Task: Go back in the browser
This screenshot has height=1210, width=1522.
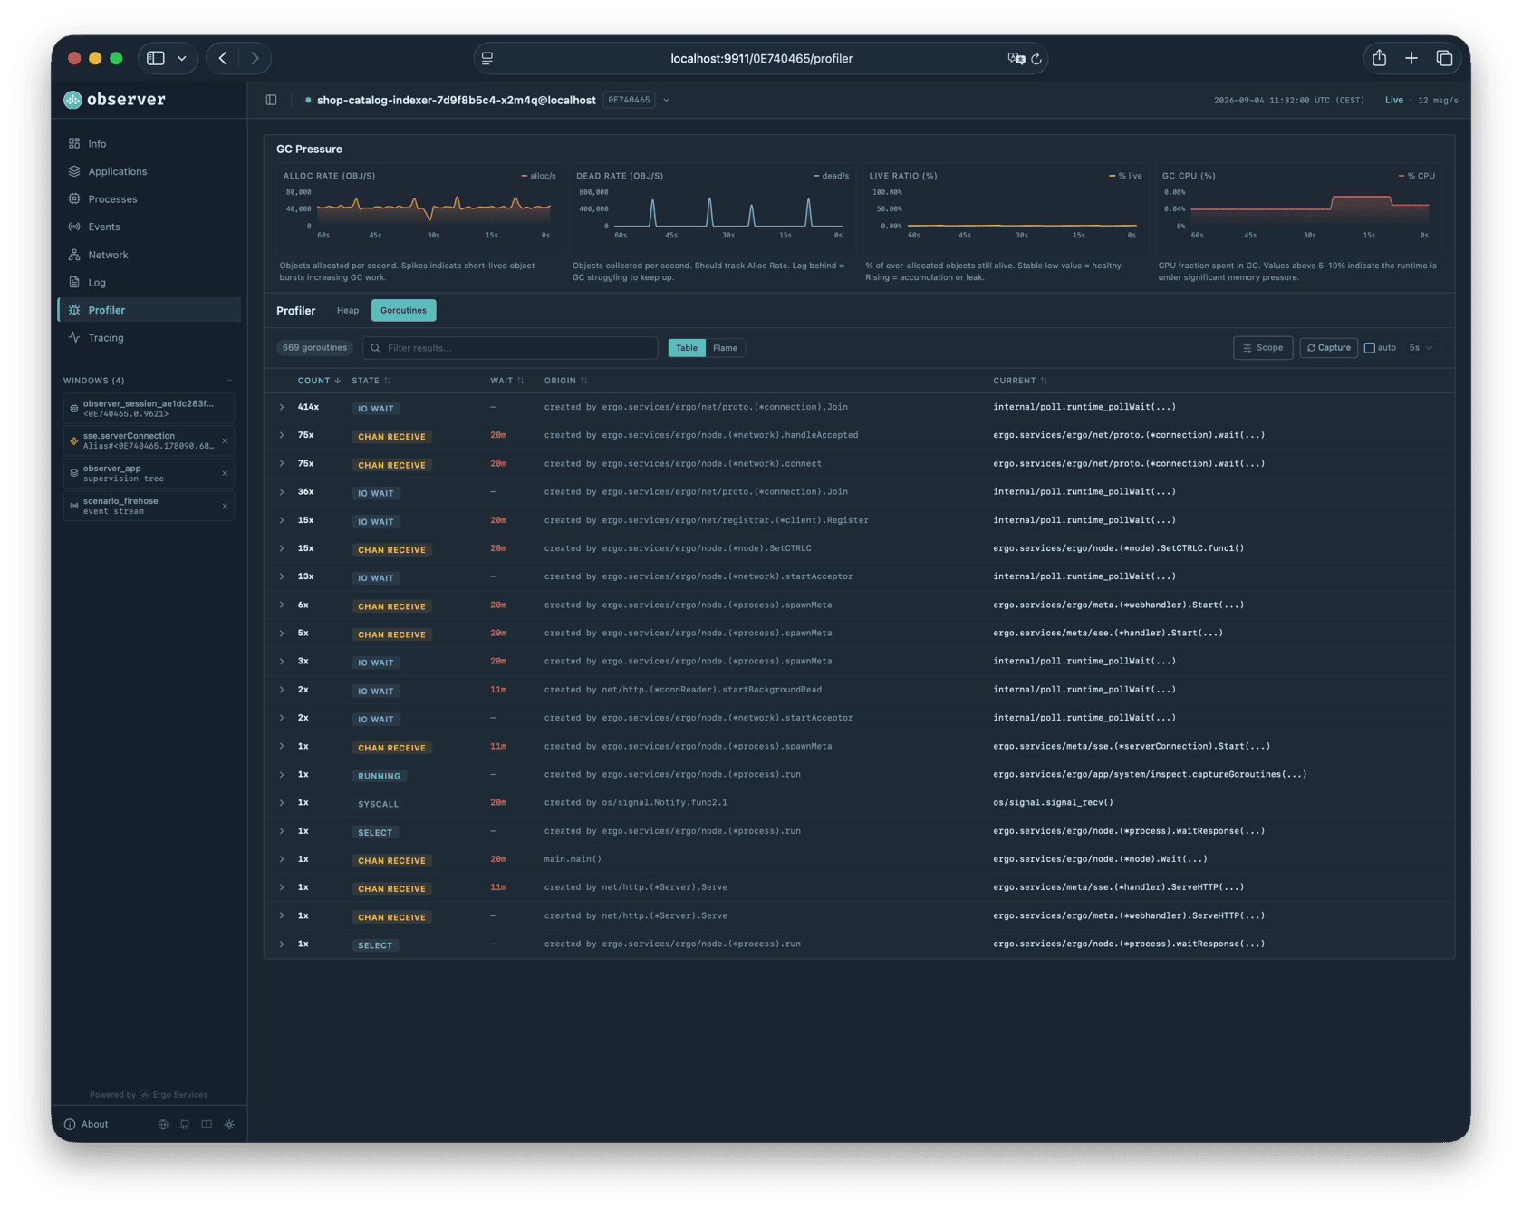Action: pos(223,58)
